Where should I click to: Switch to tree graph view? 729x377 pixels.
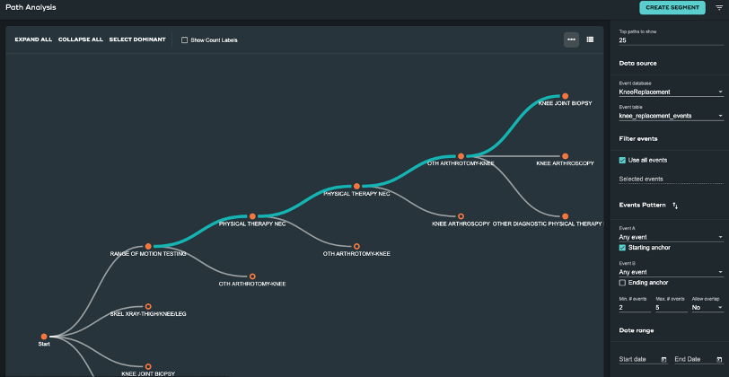(571, 39)
